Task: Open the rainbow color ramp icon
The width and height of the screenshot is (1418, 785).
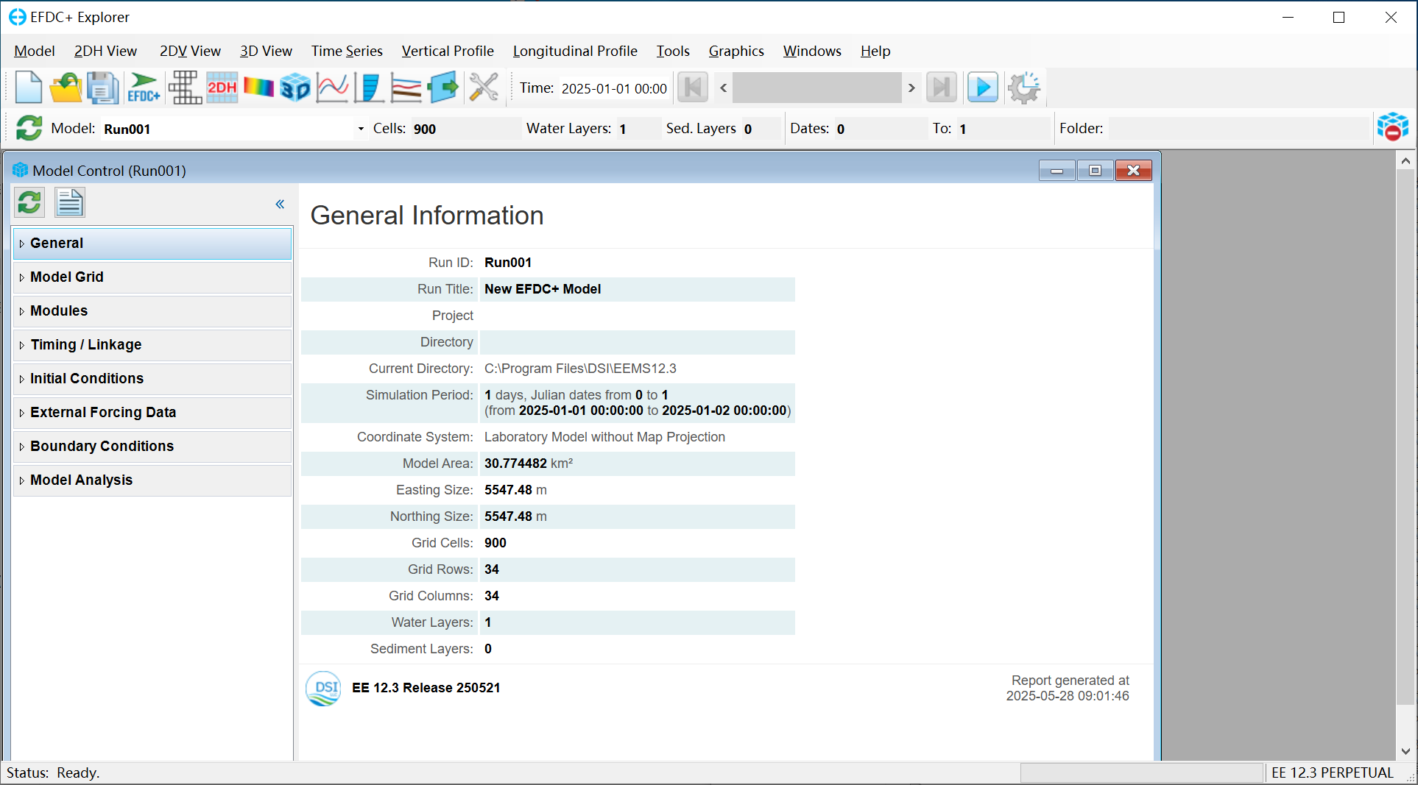Action: (258, 88)
